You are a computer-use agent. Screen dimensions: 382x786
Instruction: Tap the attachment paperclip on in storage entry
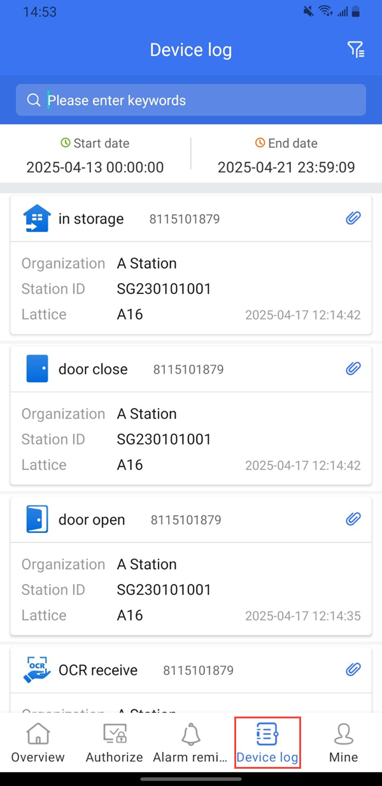point(353,218)
